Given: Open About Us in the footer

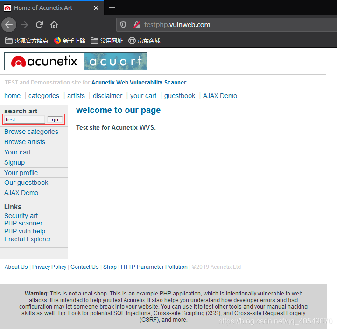Looking at the screenshot, I should [x=16, y=267].
